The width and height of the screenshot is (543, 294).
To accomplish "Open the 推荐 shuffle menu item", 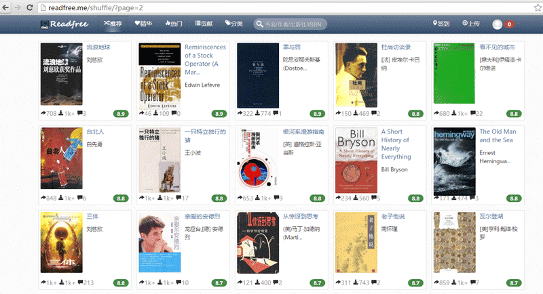I will [113, 24].
